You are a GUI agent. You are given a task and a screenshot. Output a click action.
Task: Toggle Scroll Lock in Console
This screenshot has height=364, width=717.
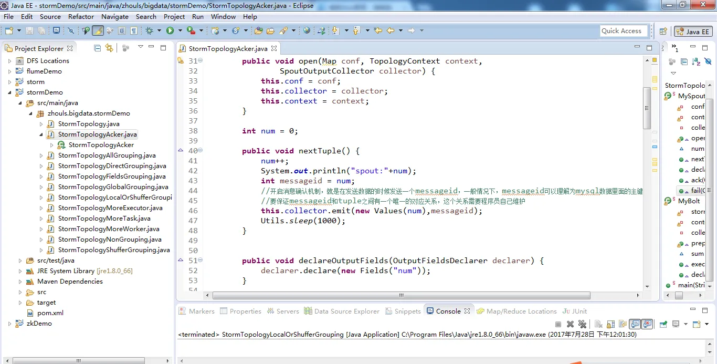point(610,324)
